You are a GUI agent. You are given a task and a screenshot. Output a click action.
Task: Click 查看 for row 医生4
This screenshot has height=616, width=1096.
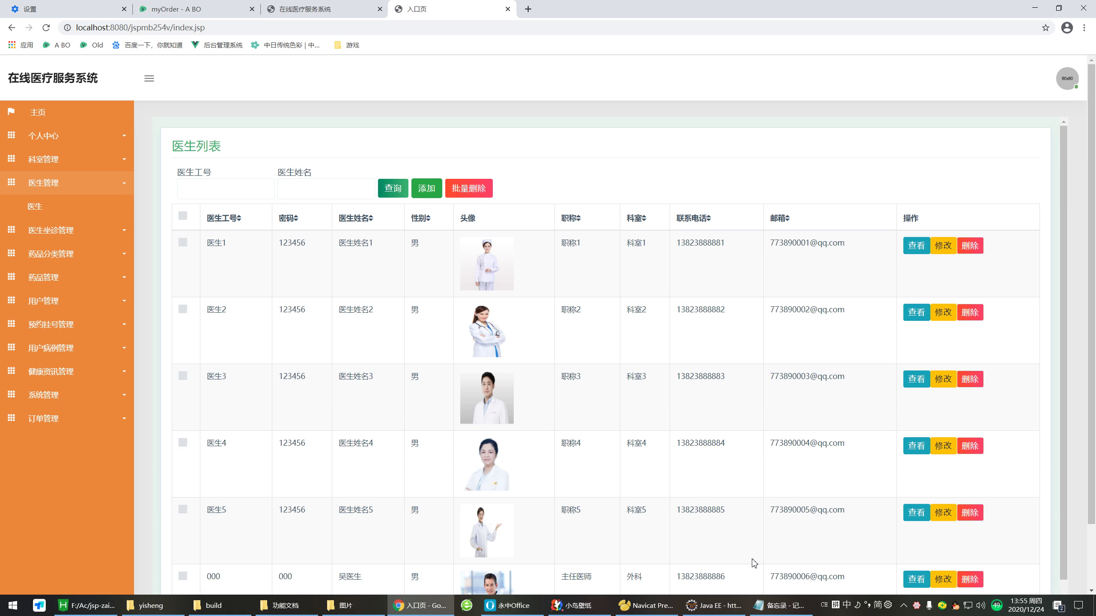(916, 446)
